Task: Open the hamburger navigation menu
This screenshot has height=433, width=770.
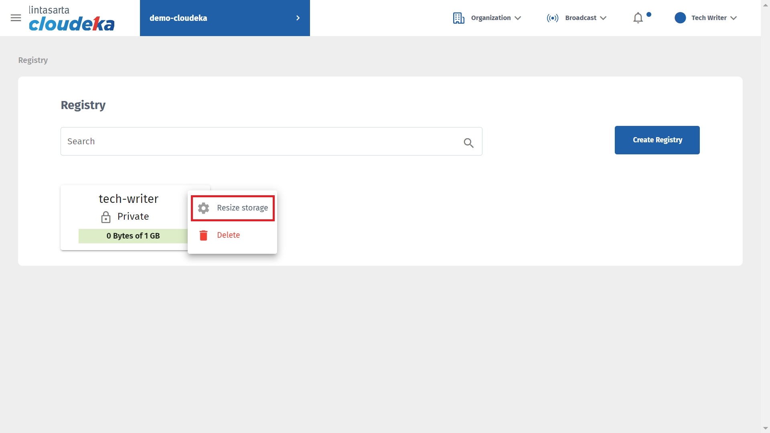Action: [x=16, y=18]
